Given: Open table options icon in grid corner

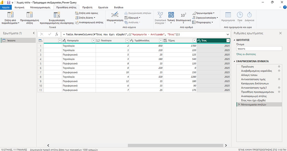Looking at the screenshot, I should coord(41,41).
